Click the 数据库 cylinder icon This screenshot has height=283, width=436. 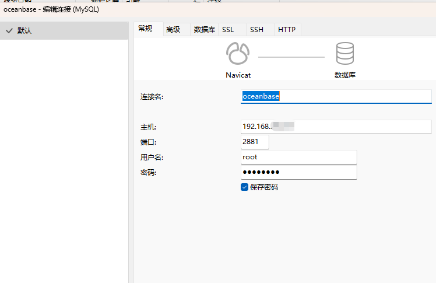tap(345, 54)
